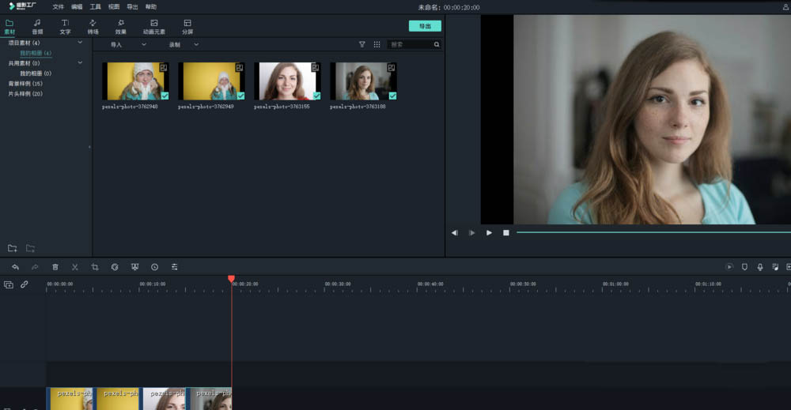
Task: Open the 文件 (File) menu
Action: point(59,6)
